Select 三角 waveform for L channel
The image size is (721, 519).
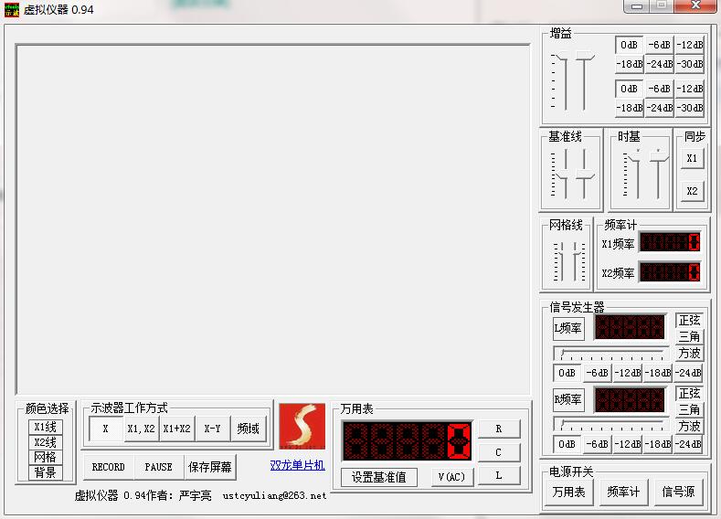pos(689,336)
